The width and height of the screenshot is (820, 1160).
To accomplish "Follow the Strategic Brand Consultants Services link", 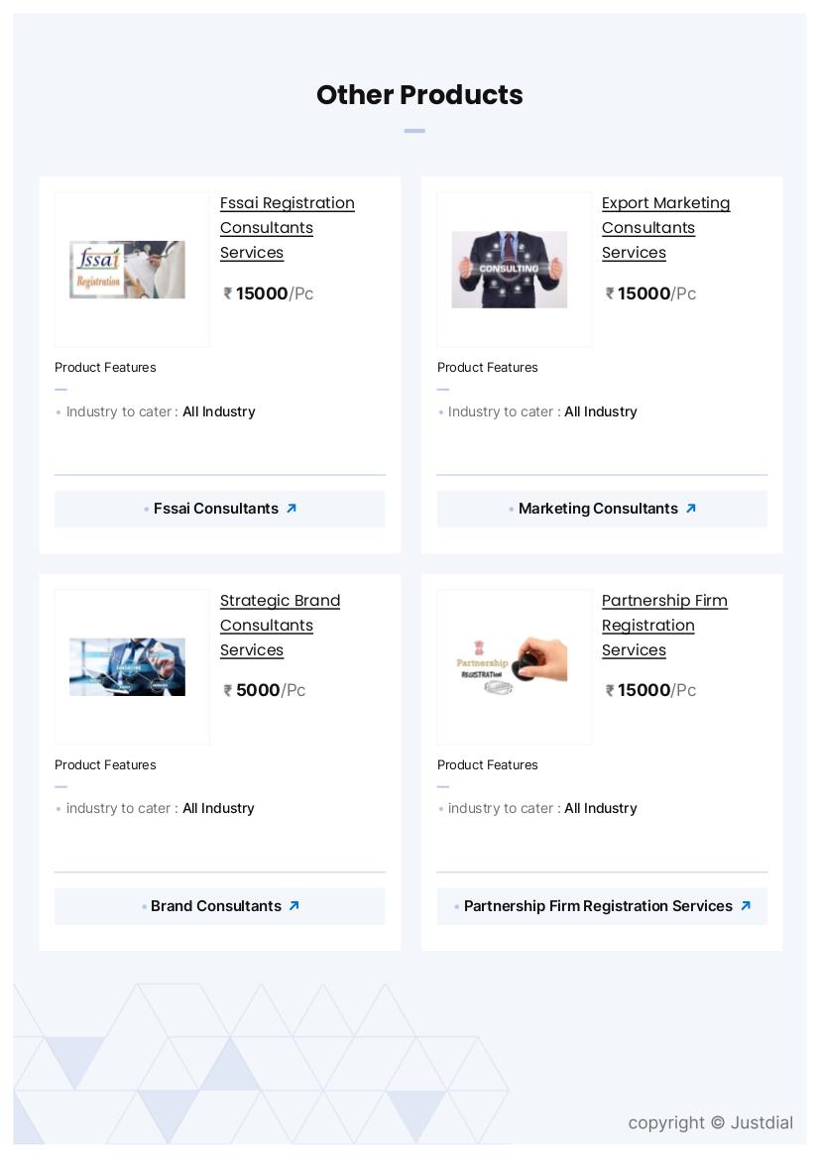I will pyautogui.click(x=280, y=626).
